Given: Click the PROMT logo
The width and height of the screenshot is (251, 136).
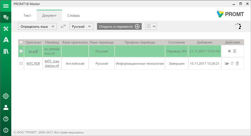Looking at the screenshot, I should (x=230, y=14).
